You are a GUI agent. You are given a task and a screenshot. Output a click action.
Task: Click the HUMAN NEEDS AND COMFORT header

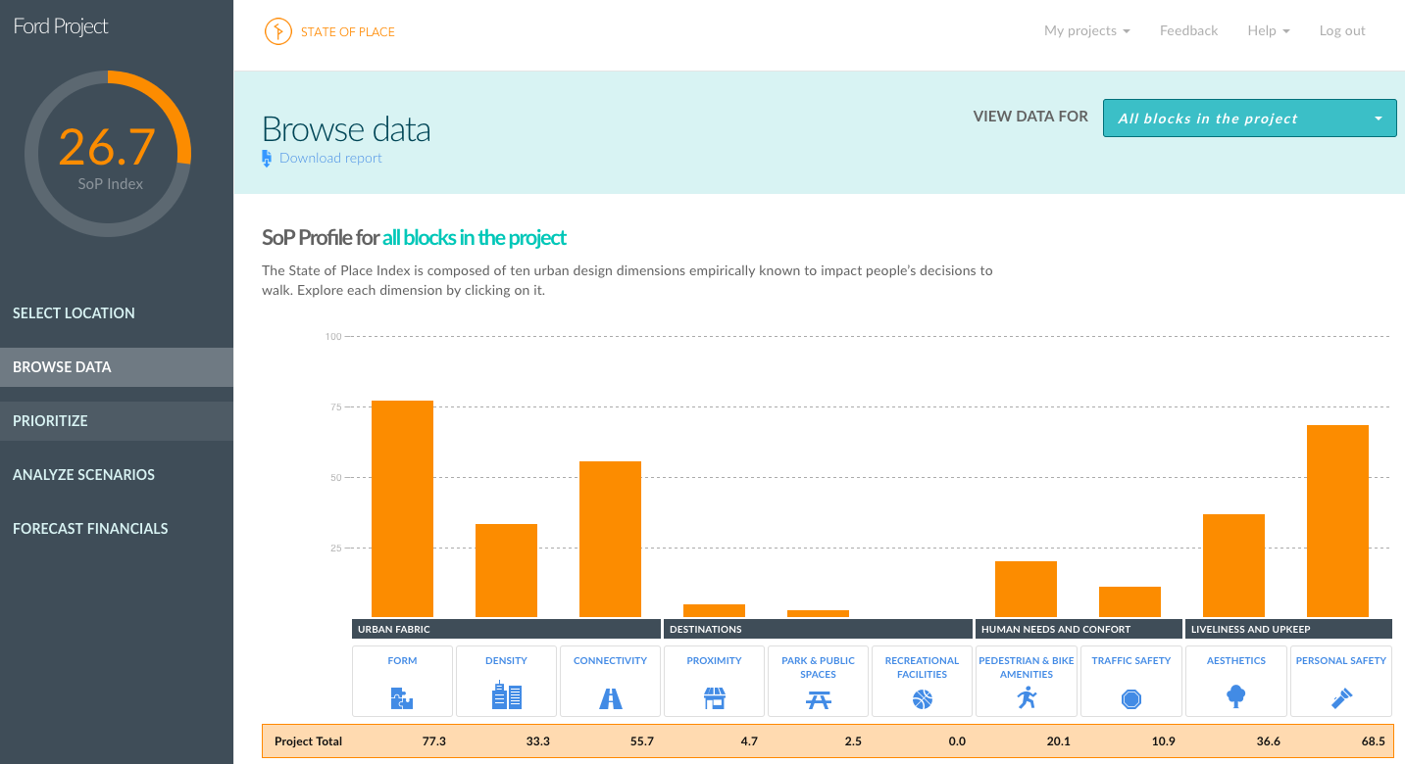coord(1079,629)
